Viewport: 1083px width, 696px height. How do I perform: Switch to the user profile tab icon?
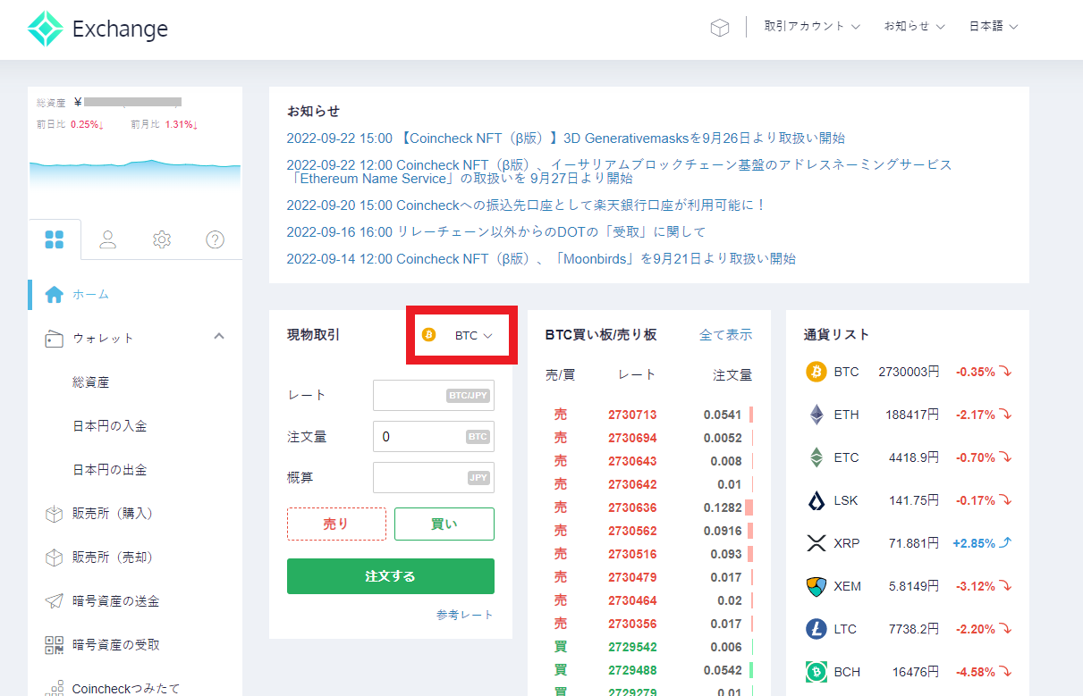click(x=108, y=239)
